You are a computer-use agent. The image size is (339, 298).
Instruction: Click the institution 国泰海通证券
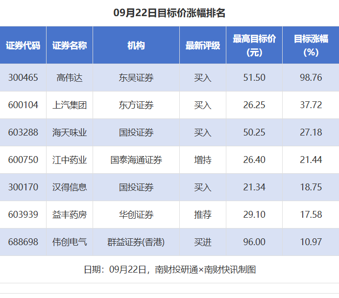pos(136,160)
